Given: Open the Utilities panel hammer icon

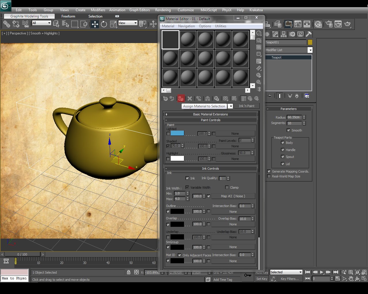Looking at the screenshot, I should (308, 34).
